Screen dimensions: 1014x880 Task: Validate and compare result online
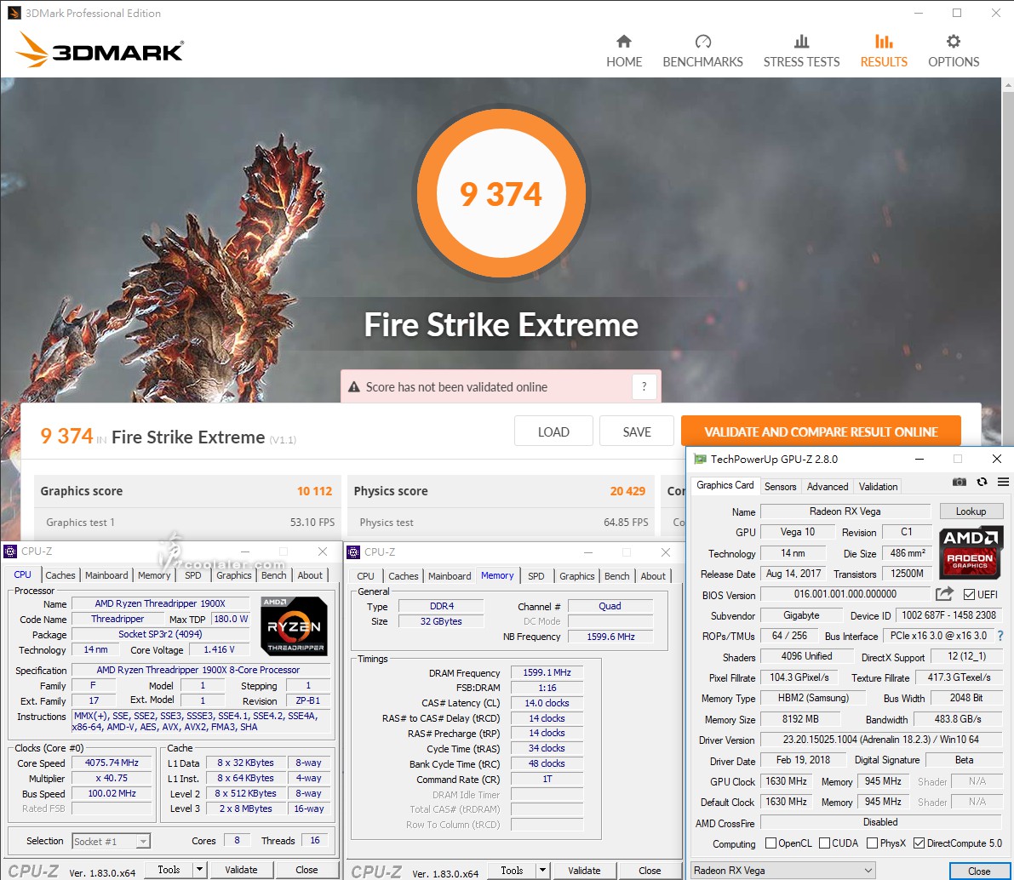[821, 431]
